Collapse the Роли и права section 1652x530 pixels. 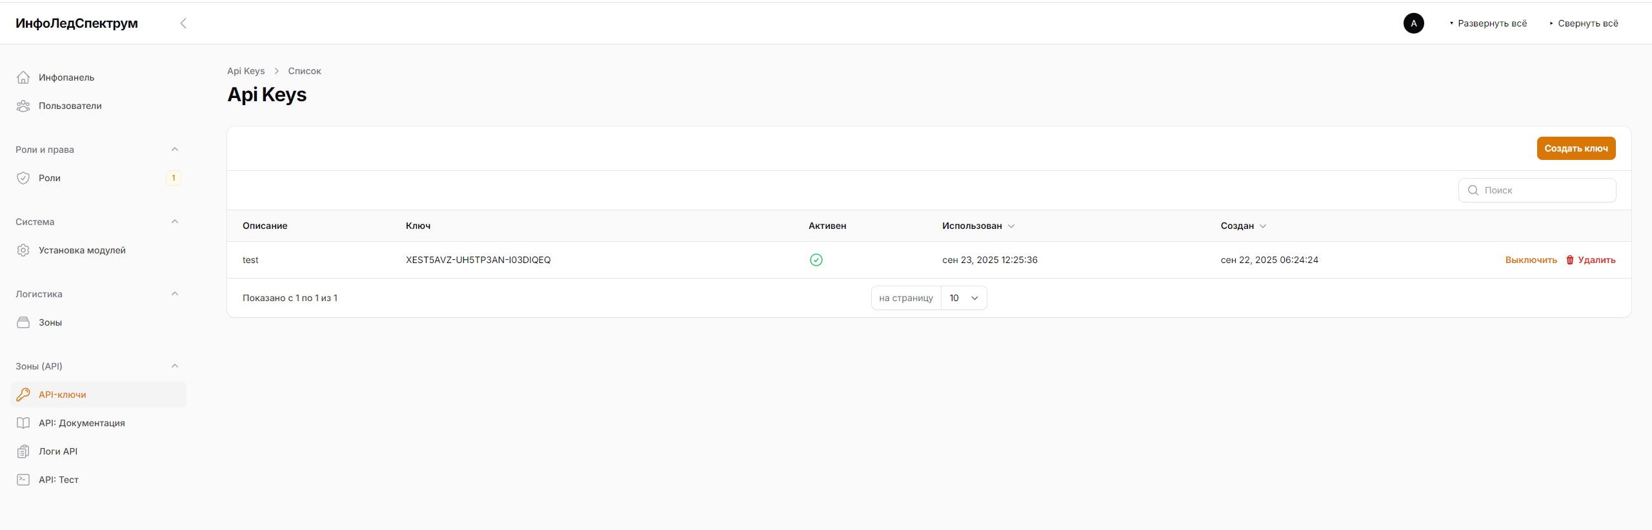174,150
